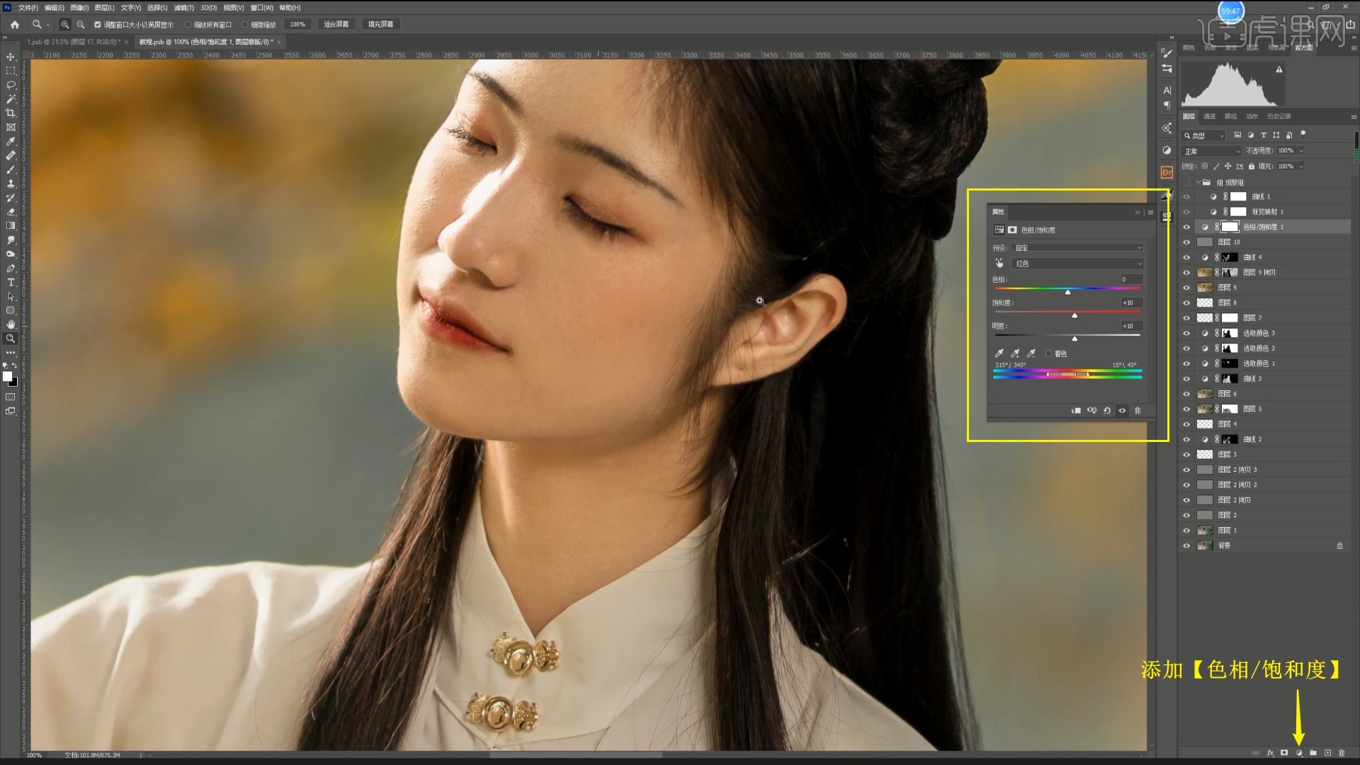Click the new adjustment layer icon
This screenshot has height=765, width=1360.
tap(1298, 753)
